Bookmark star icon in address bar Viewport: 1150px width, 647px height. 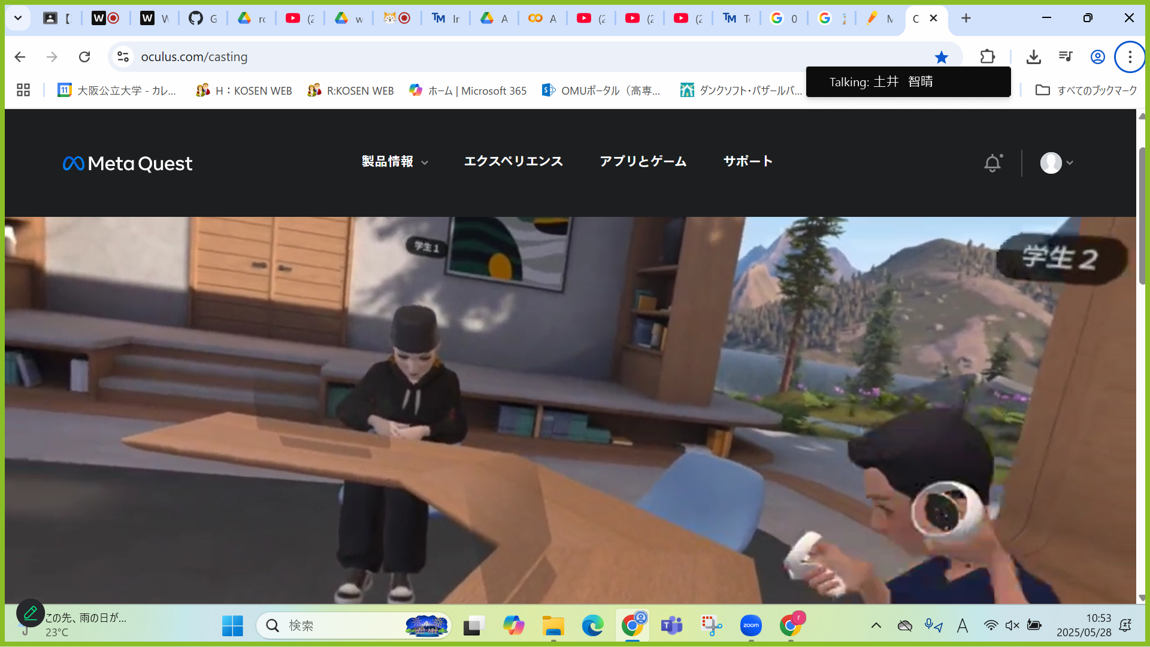(x=941, y=57)
